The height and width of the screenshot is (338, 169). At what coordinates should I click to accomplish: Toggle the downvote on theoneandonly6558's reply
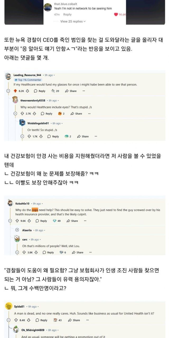(34, 114)
